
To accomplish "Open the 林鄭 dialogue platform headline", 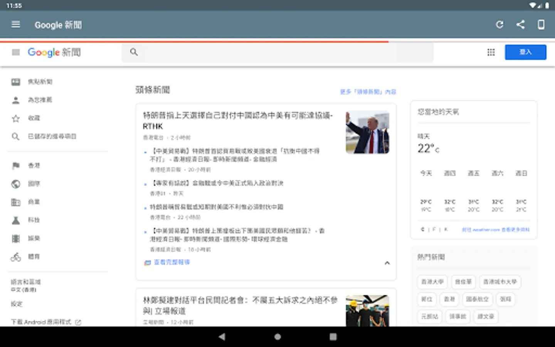I will [240, 305].
